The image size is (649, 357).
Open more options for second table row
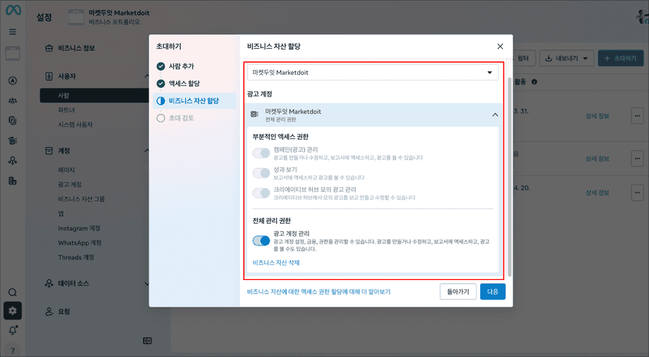[x=637, y=158]
